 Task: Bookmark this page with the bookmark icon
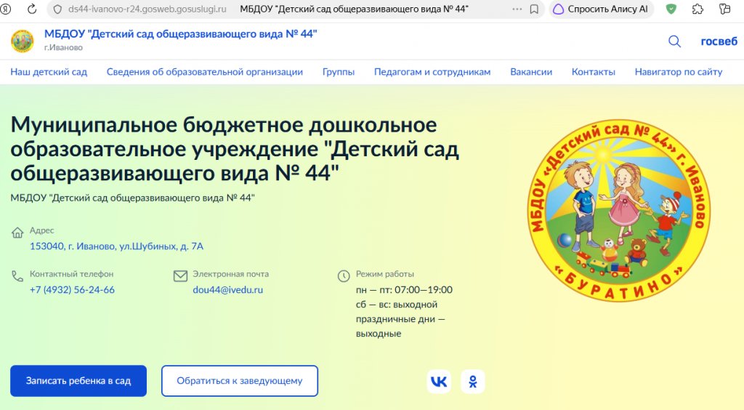coord(534,9)
